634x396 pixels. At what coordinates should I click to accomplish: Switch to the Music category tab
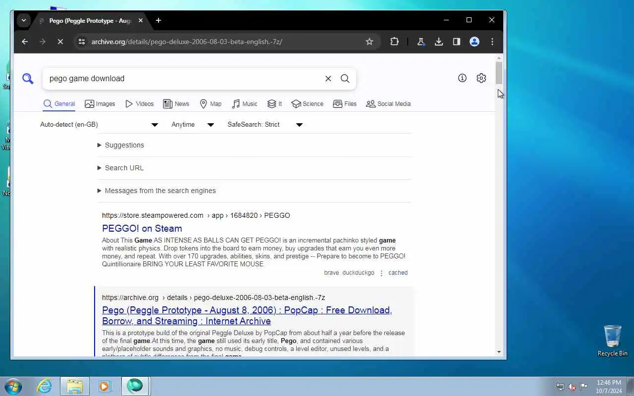[x=244, y=104]
